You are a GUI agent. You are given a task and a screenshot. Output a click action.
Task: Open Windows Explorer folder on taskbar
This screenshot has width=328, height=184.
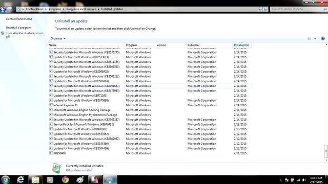point(35,179)
